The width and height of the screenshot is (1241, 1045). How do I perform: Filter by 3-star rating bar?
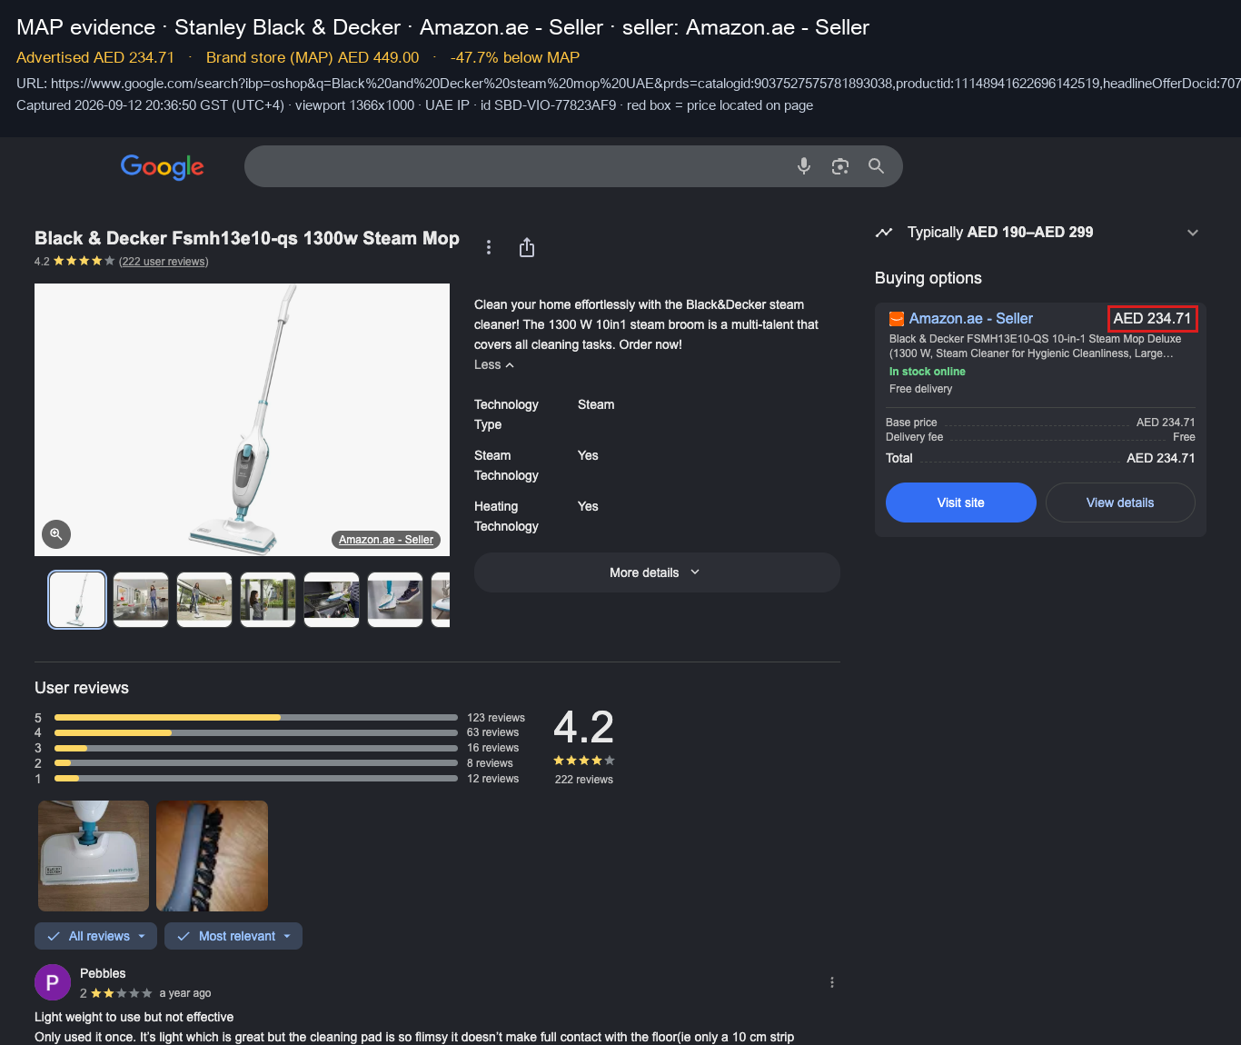point(256,748)
